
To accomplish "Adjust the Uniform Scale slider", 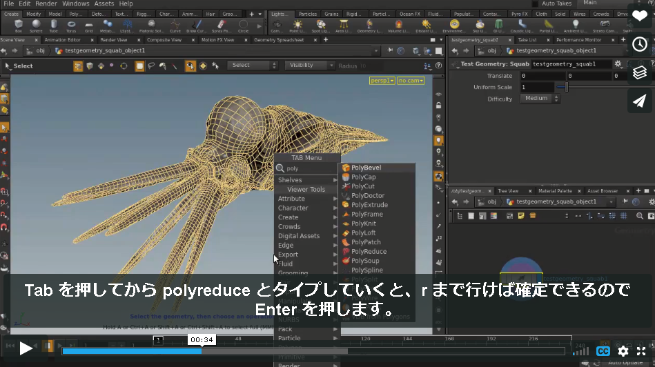I will 567,87.
